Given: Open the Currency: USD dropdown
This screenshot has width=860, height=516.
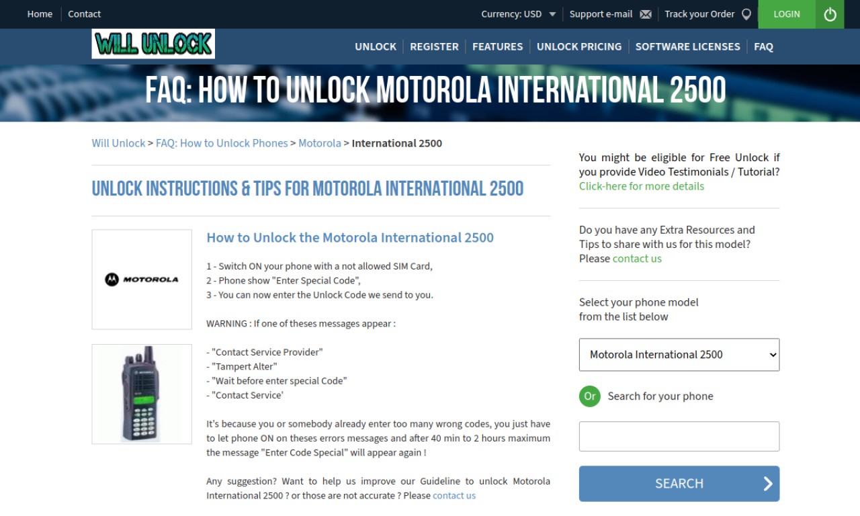Looking at the screenshot, I should click(518, 14).
